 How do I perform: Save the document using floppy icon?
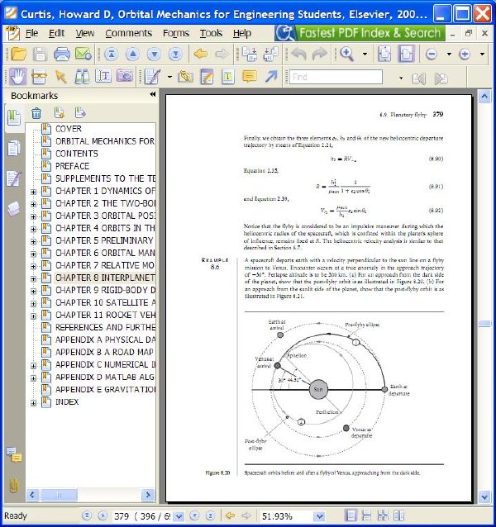(40, 55)
